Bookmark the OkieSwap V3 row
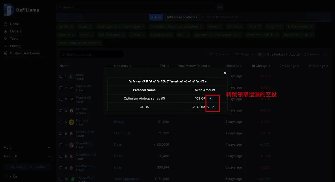This screenshot has width=335, height=182. pos(61,156)
